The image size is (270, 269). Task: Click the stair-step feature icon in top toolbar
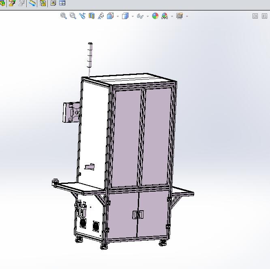click(12, 3)
